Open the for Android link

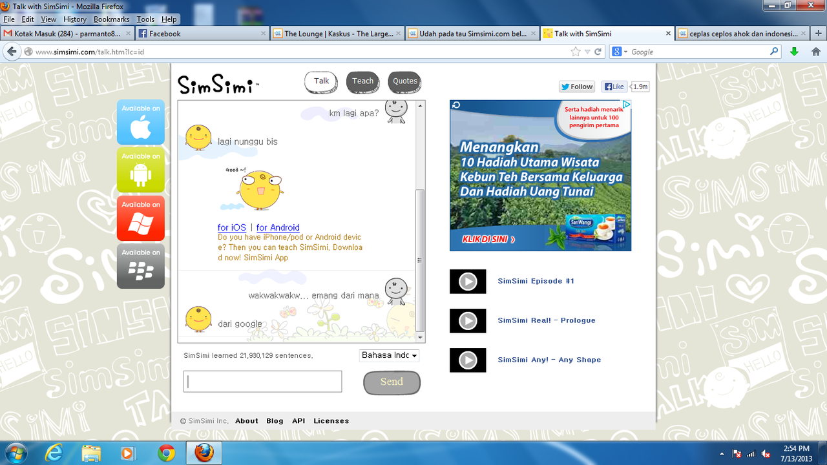click(278, 227)
